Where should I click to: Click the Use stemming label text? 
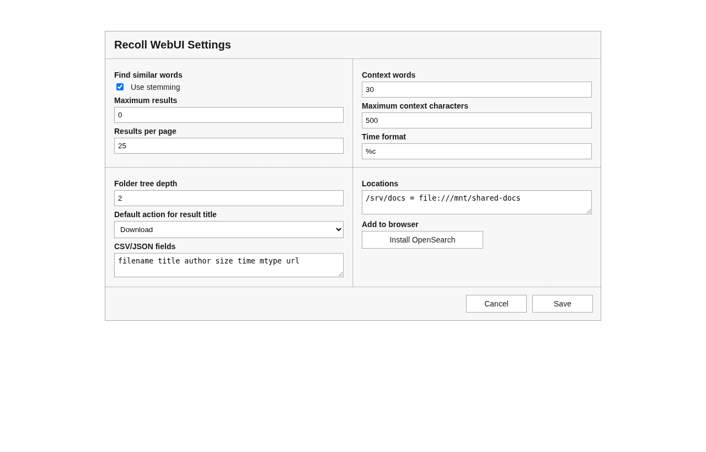[156, 87]
